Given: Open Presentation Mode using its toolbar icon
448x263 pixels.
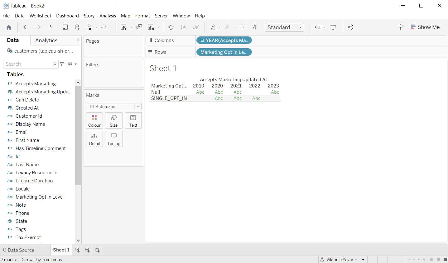Looking at the screenshot, I should 333,27.
